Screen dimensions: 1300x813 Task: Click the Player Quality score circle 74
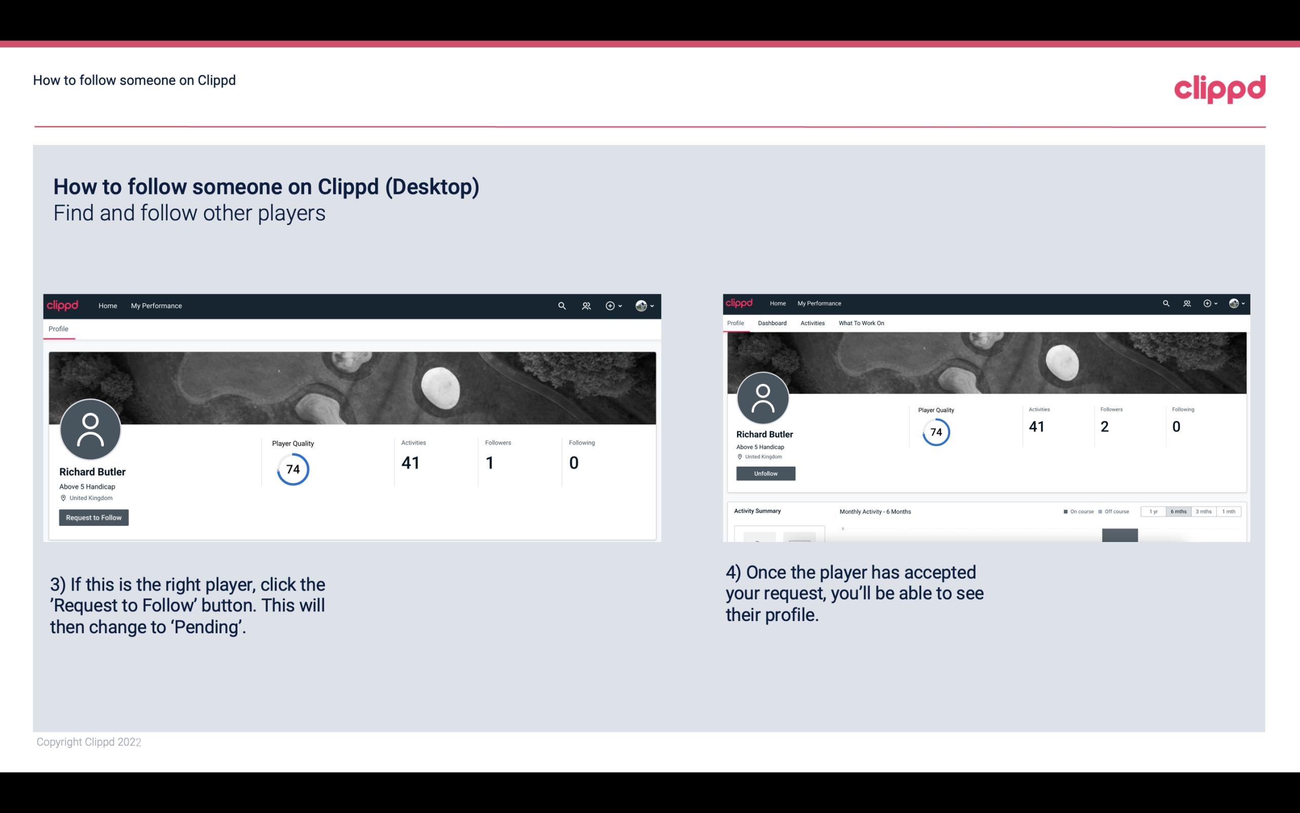tap(292, 469)
